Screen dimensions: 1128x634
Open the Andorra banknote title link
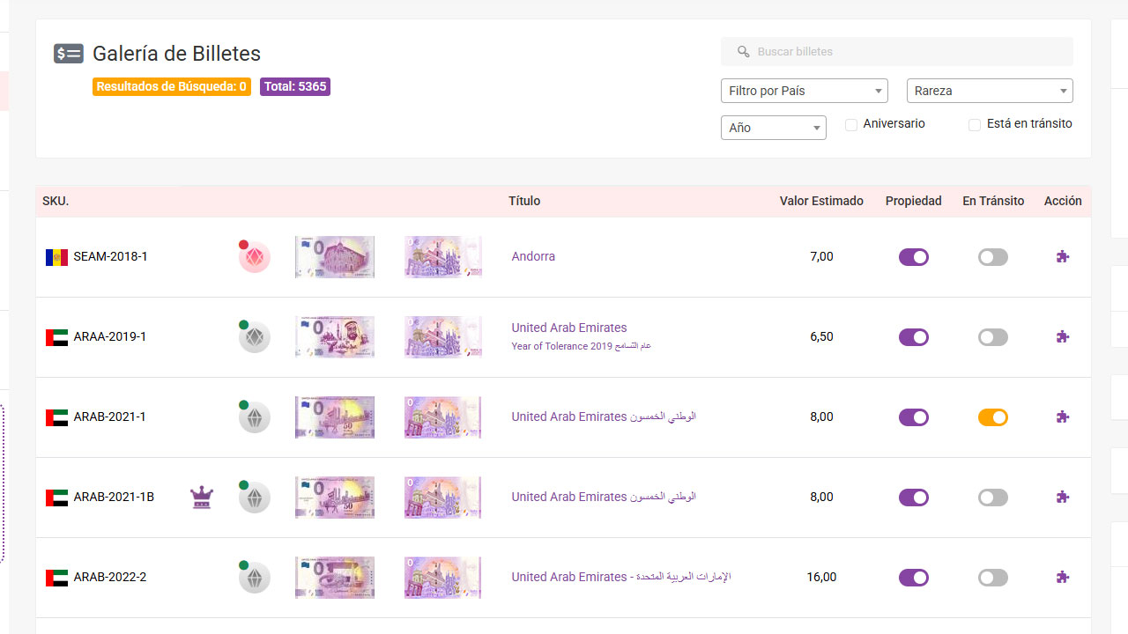(533, 257)
